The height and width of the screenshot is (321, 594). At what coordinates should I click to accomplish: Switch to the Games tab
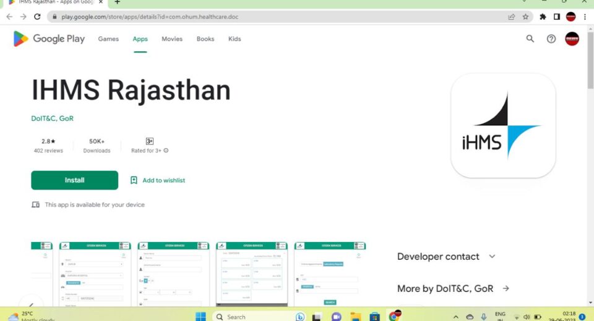pyautogui.click(x=108, y=39)
